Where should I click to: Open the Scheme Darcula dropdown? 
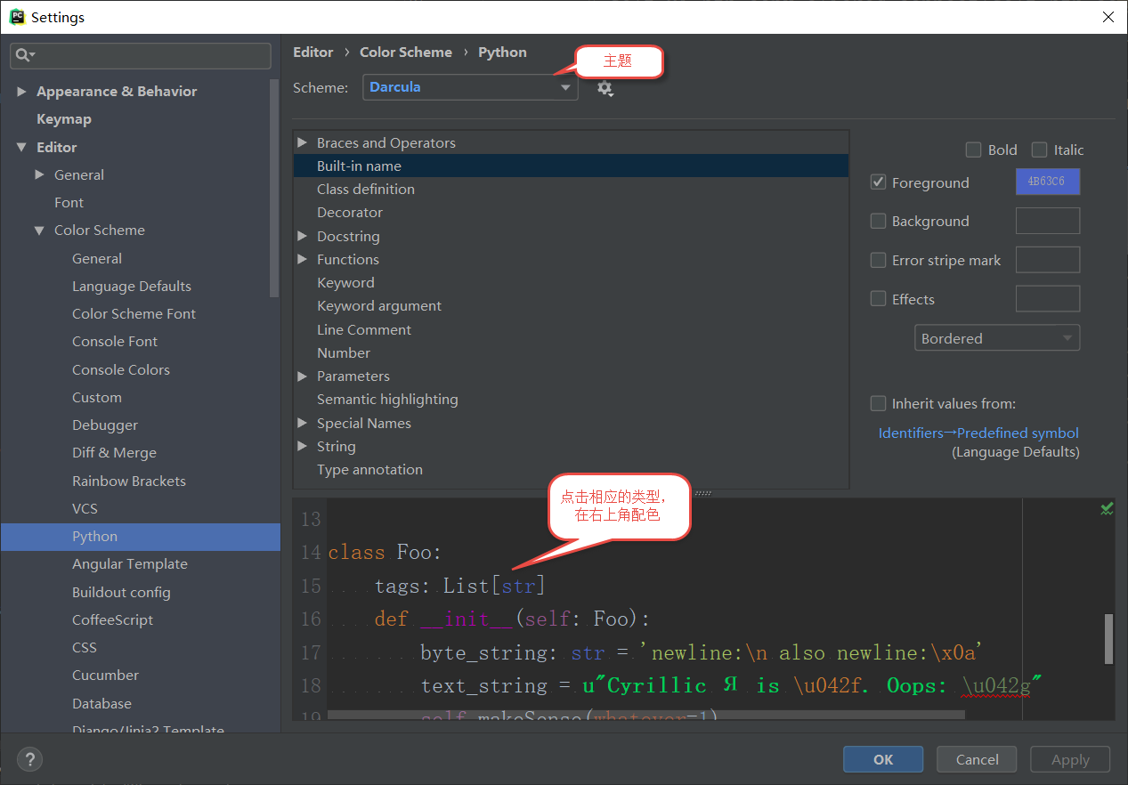[470, 87]
